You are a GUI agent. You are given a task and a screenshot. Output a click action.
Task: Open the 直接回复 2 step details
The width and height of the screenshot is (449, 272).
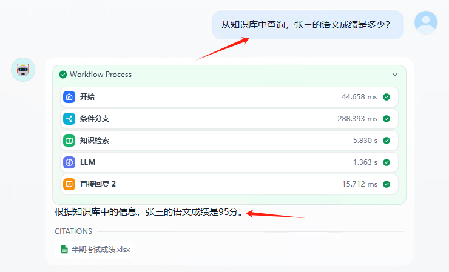(229, 184)
